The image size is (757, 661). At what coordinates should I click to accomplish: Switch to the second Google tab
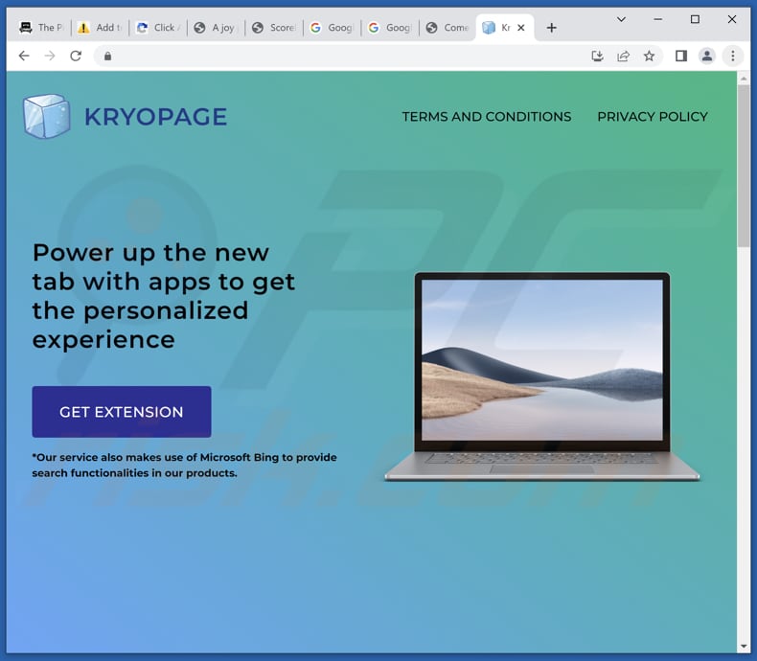390,28
